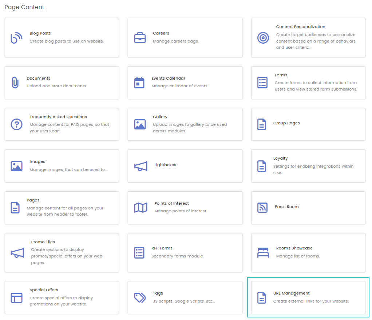Click 'Manage careers page.' description

176,41
